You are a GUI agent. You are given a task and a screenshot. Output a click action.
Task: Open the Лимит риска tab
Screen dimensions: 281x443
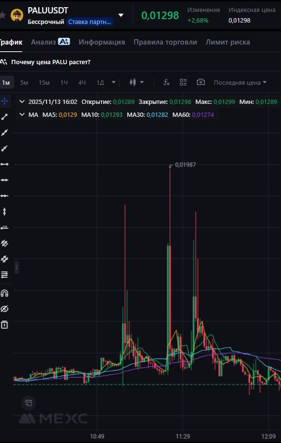point(228,42)
